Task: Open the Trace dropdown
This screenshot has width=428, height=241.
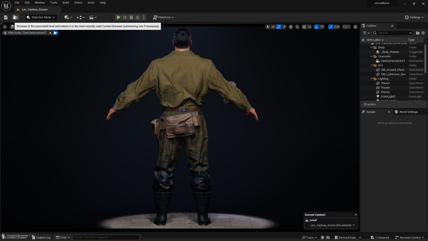Action: pyautogui.click(x=309, y=238)
